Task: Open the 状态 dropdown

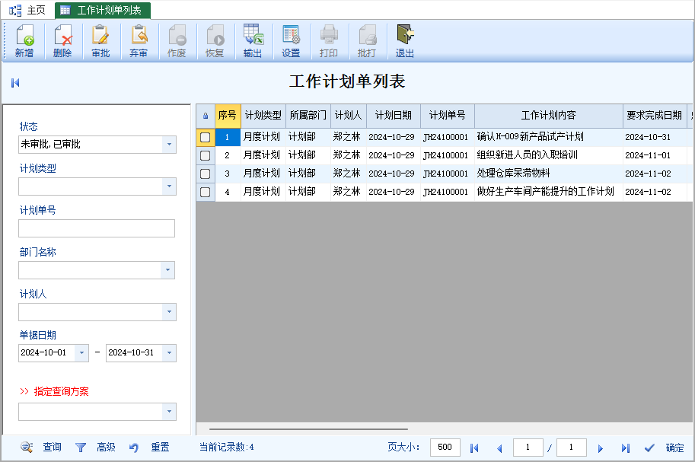Action: tap(169, 145)
